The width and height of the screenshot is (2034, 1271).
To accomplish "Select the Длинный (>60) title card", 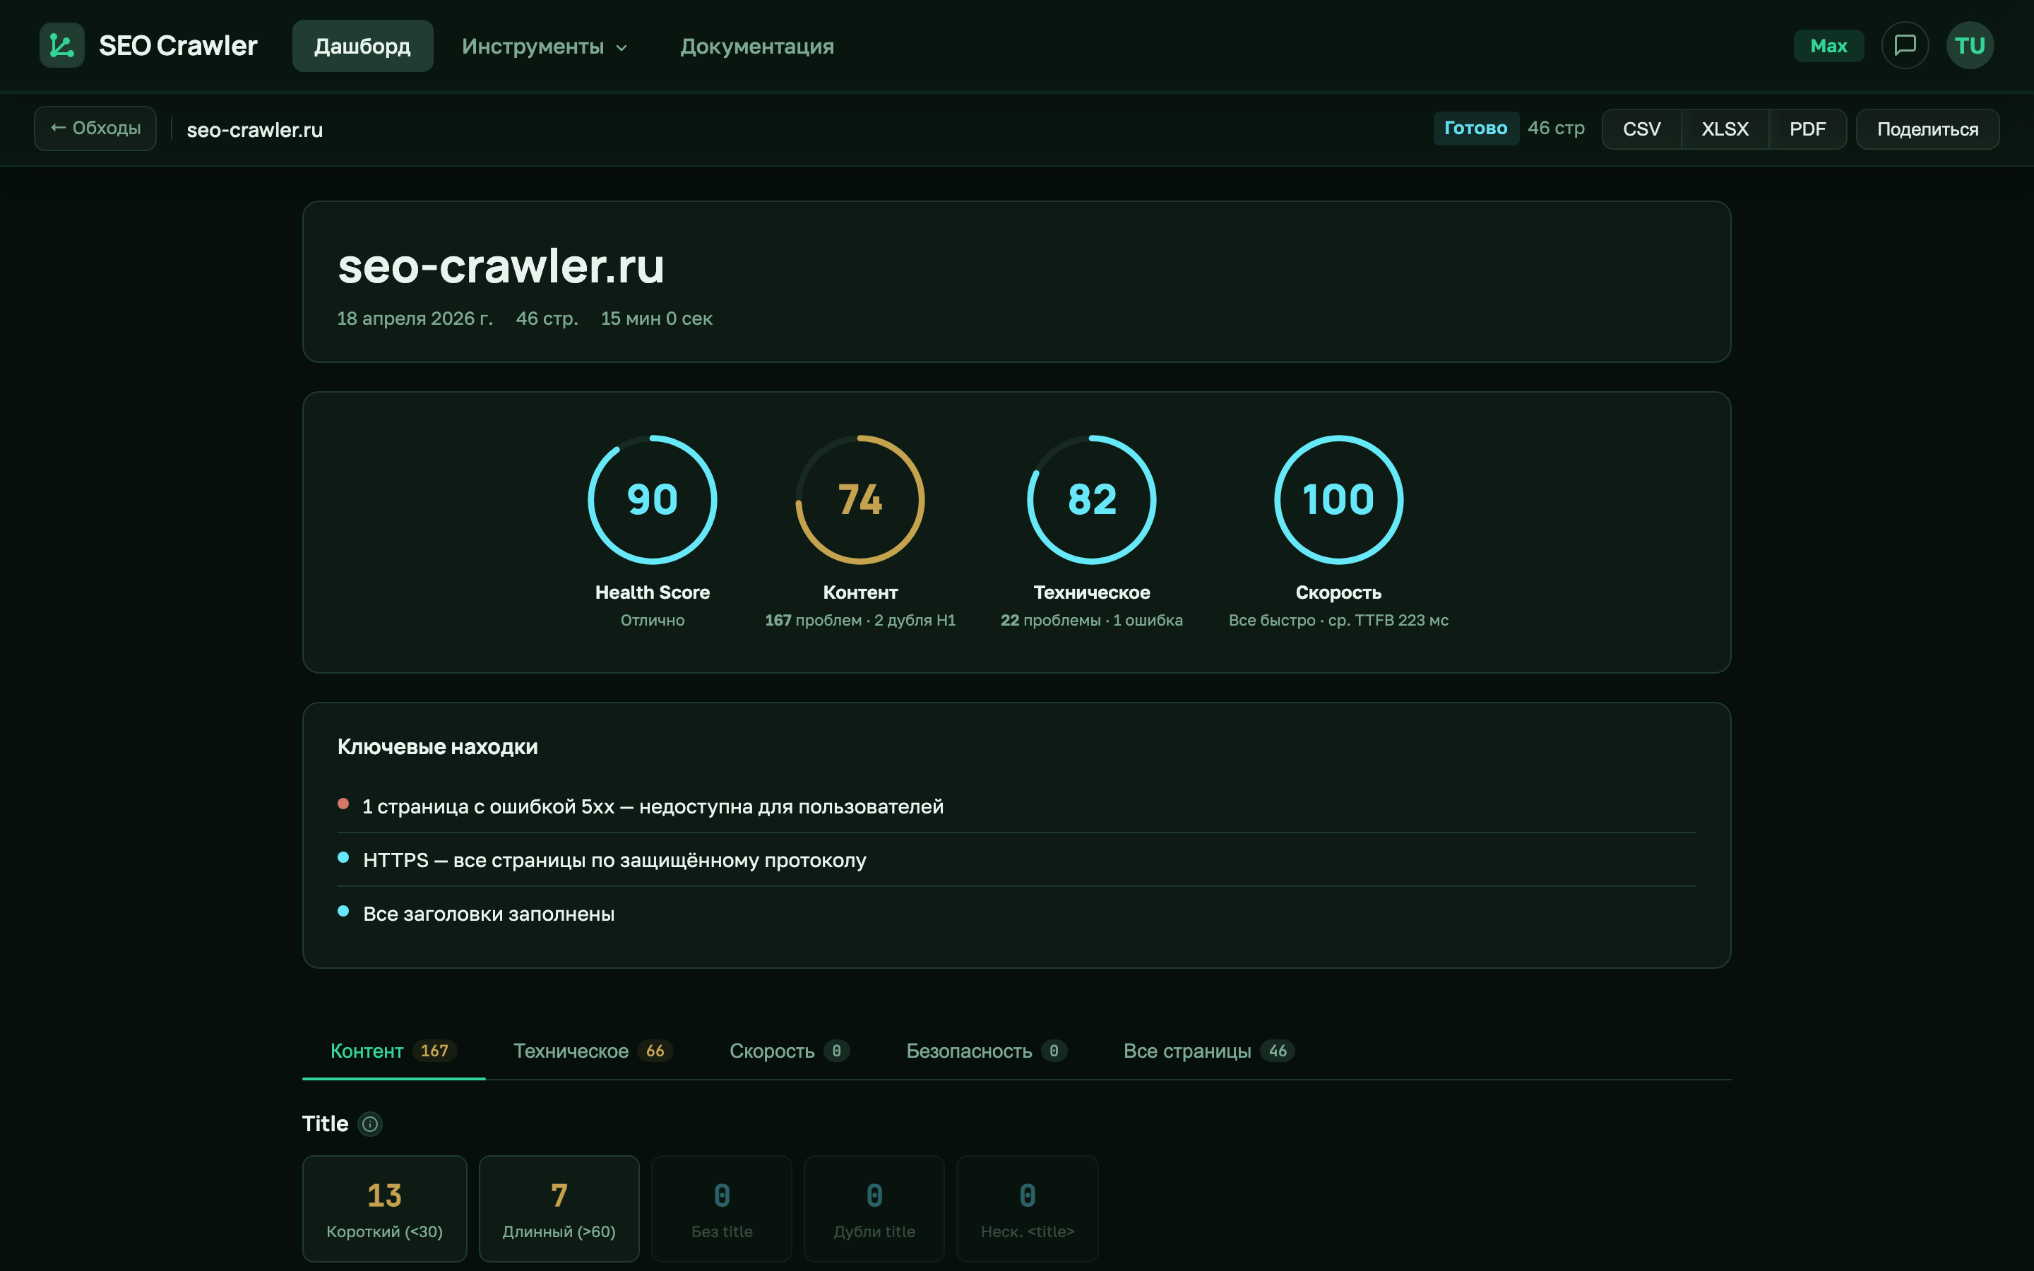I will point(559,1208).
